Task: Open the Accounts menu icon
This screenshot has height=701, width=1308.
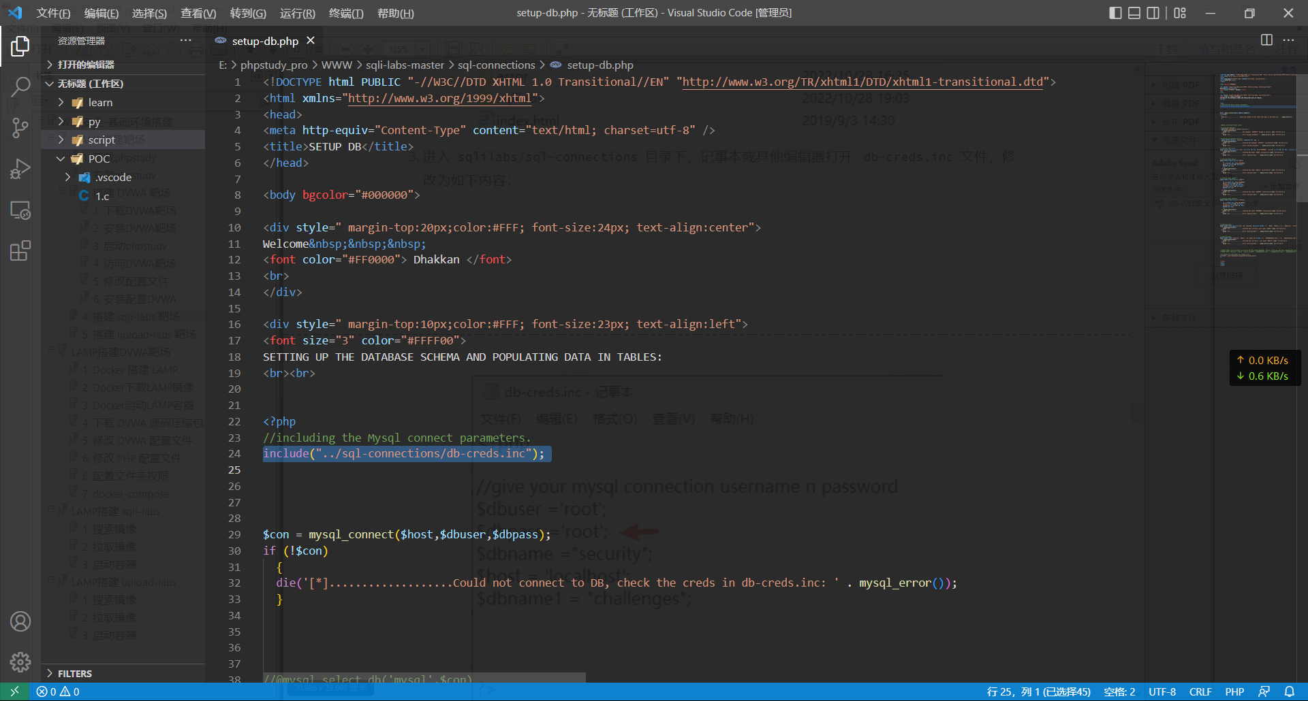Action: pyautogui.click(x=20, y=621)
